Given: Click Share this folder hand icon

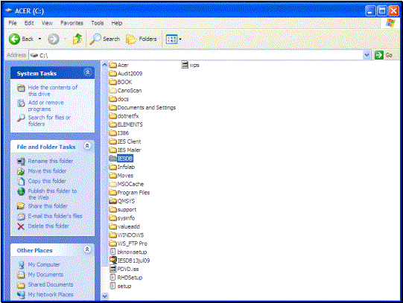Looking at the screenshot, I should point(21,206).
